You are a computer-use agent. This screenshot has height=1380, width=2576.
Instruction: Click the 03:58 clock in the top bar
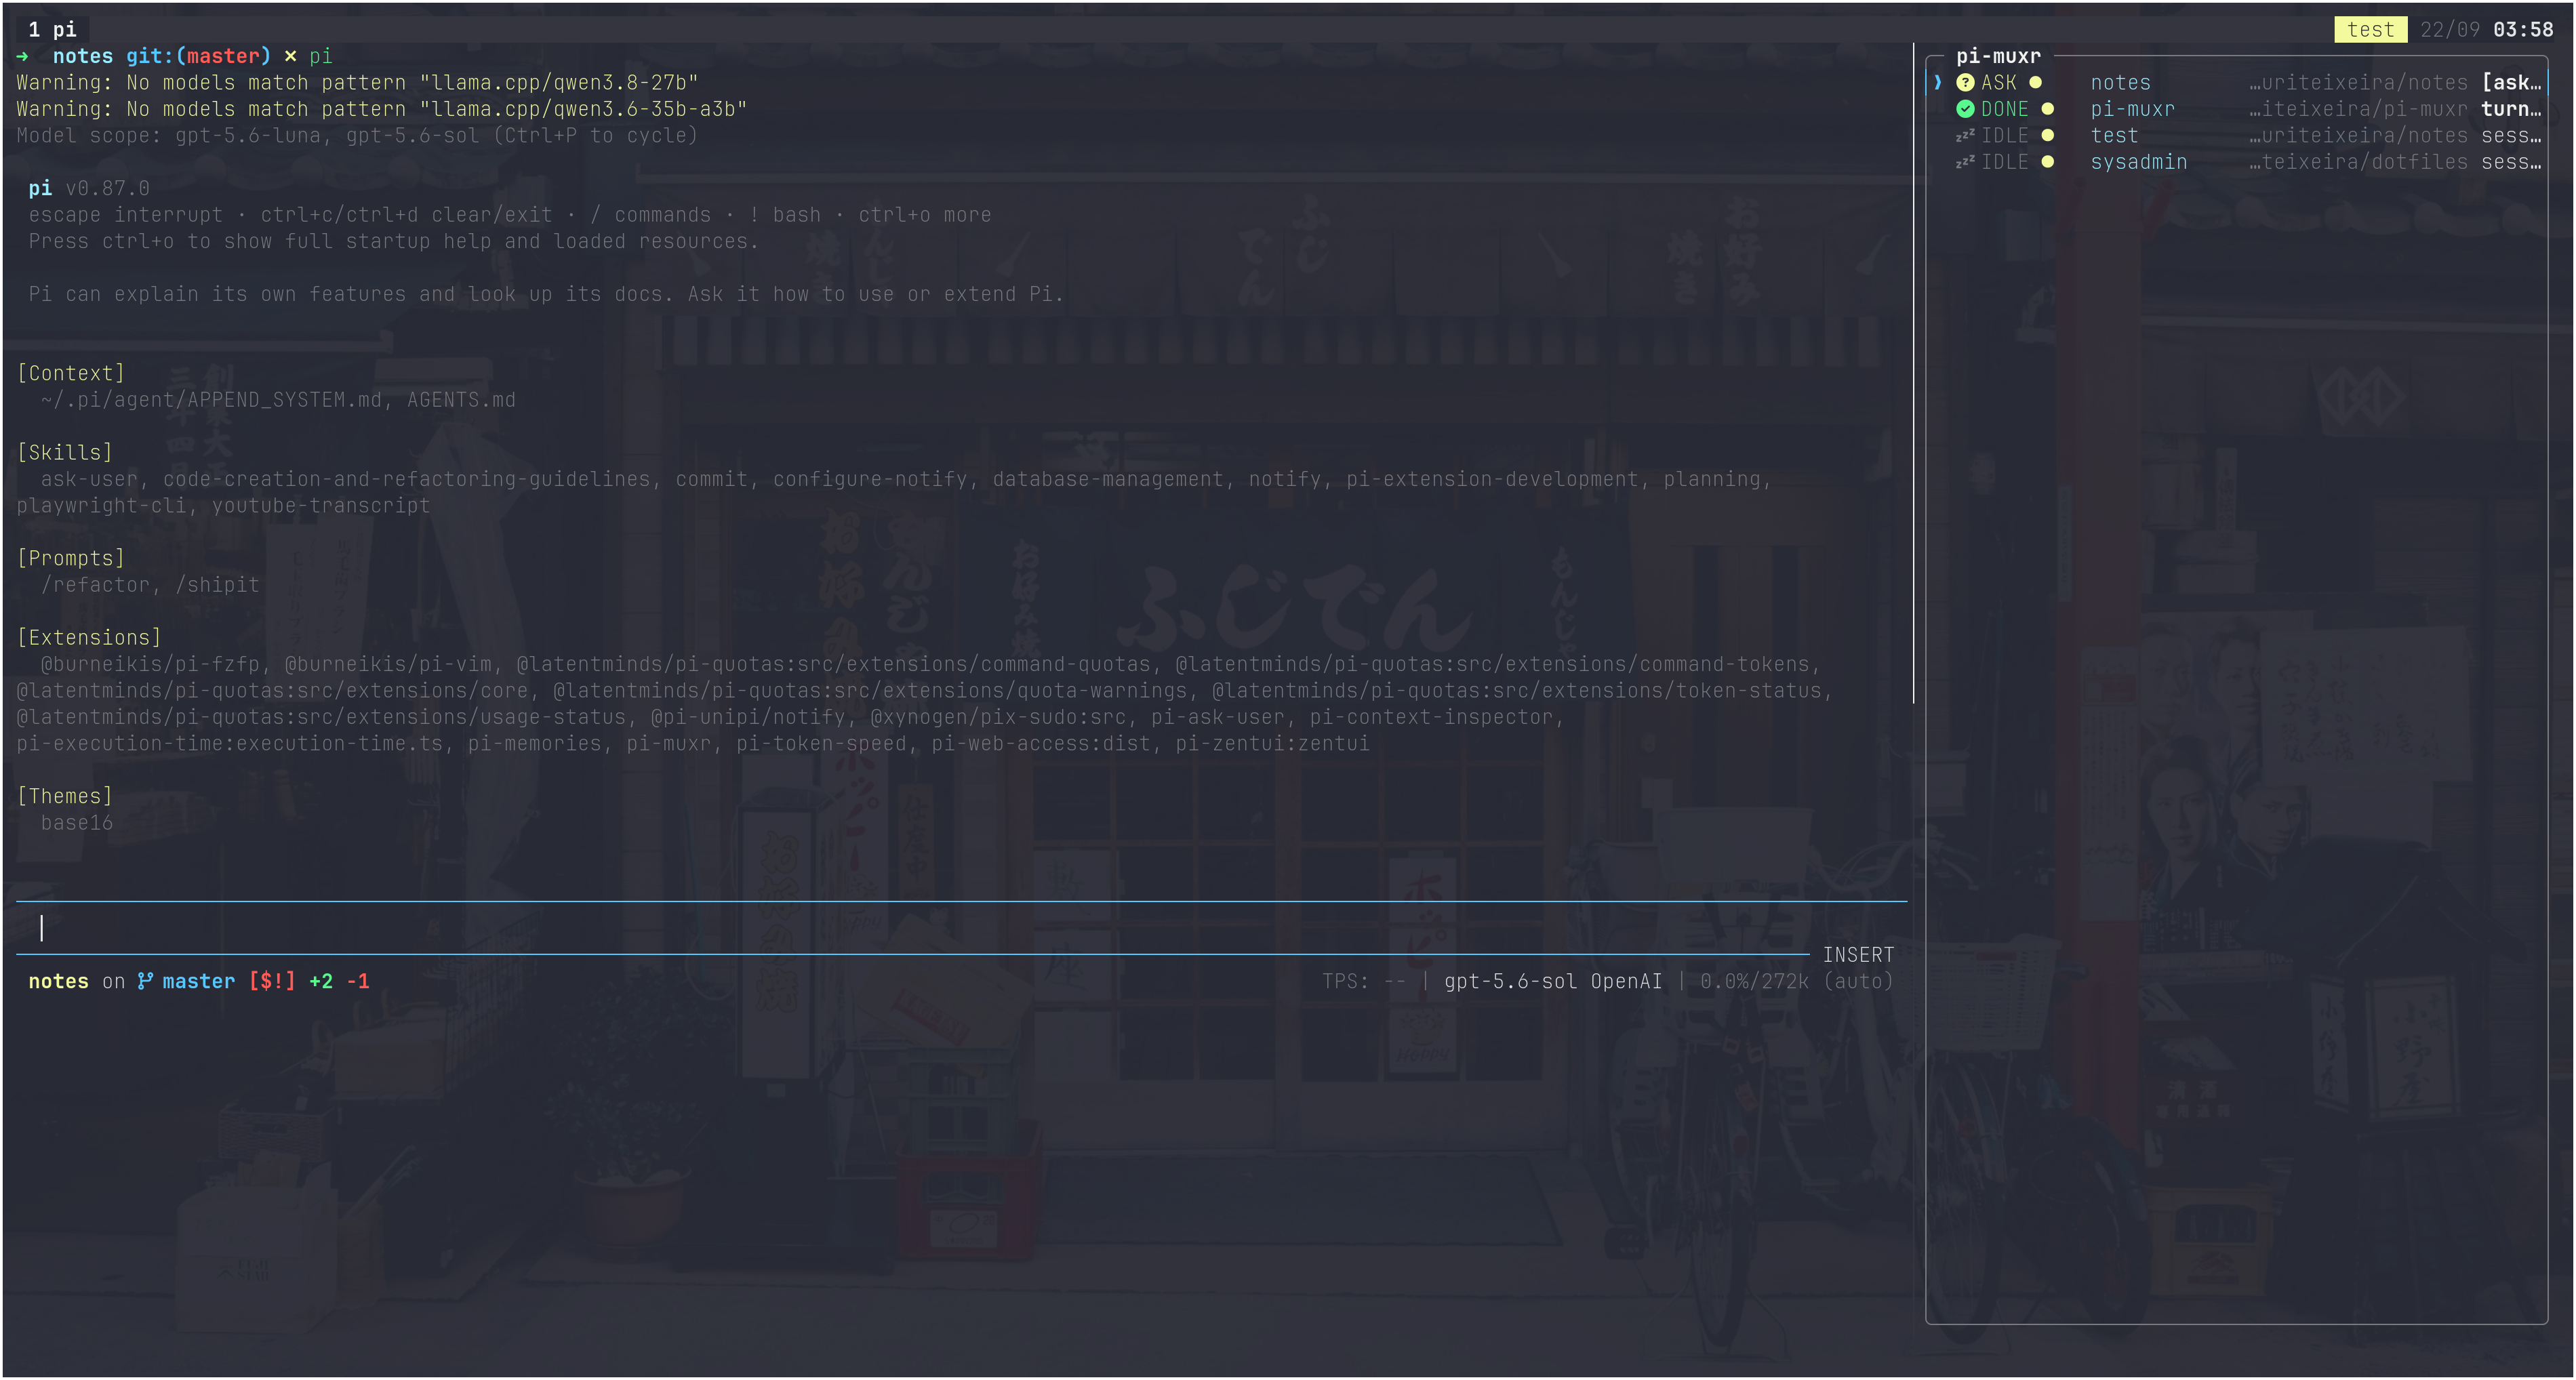pyautogui.click(x=2523, y=30)
